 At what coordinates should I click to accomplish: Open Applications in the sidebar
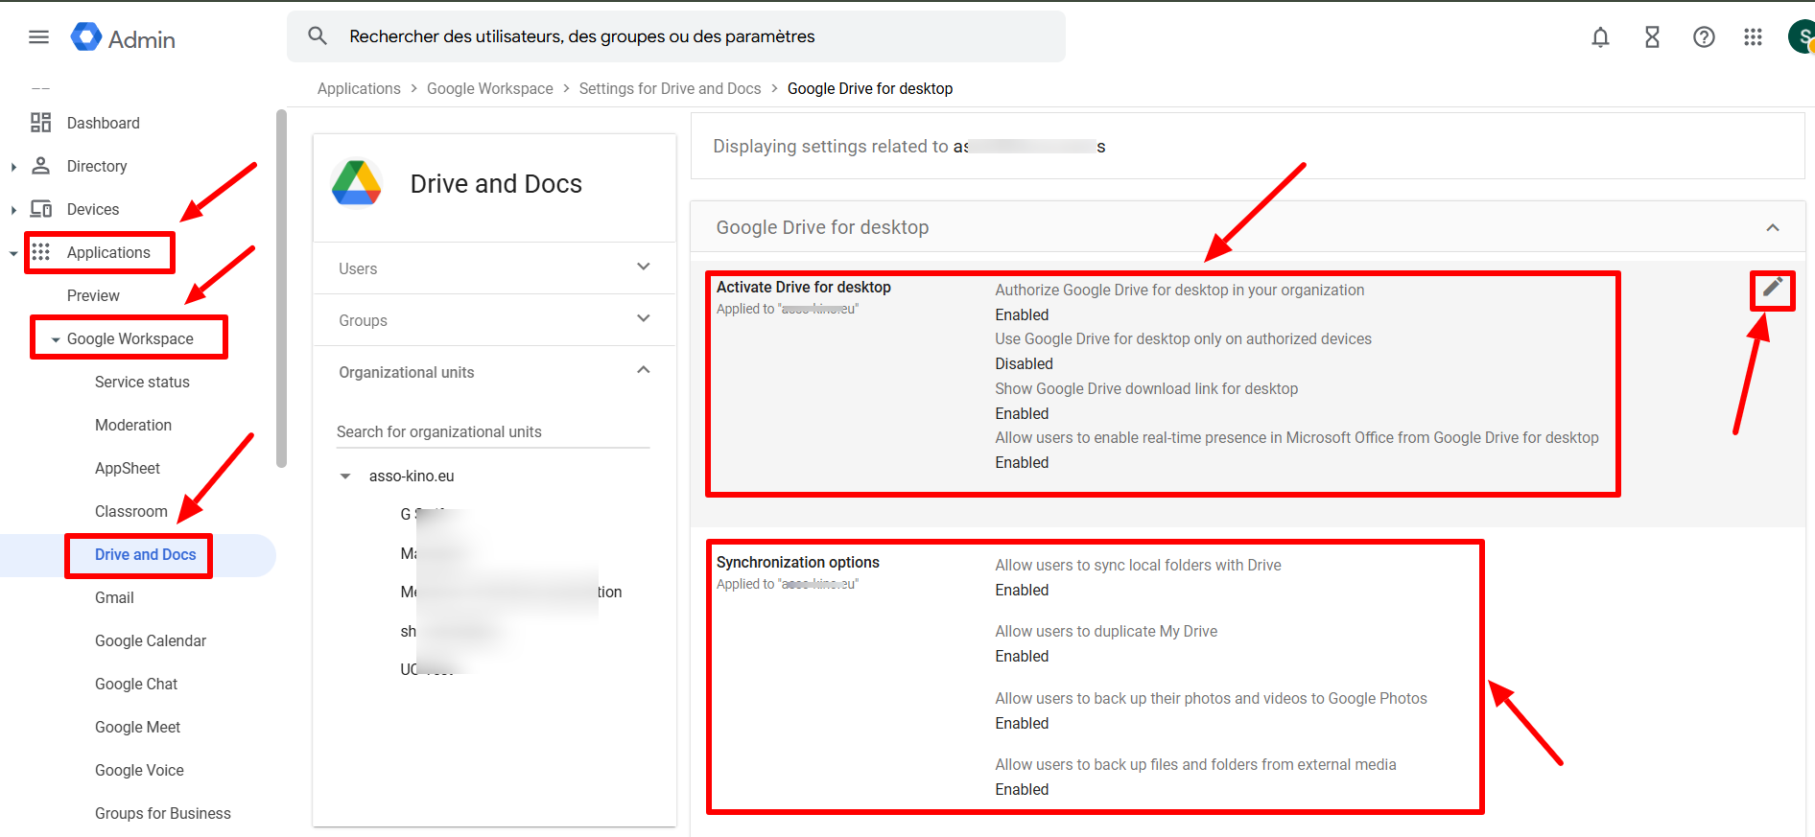108,252
